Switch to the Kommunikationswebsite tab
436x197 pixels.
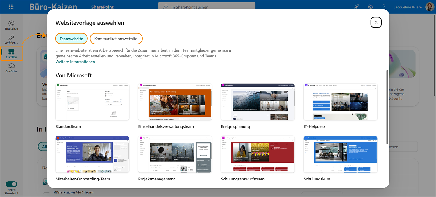pos(116,39)
